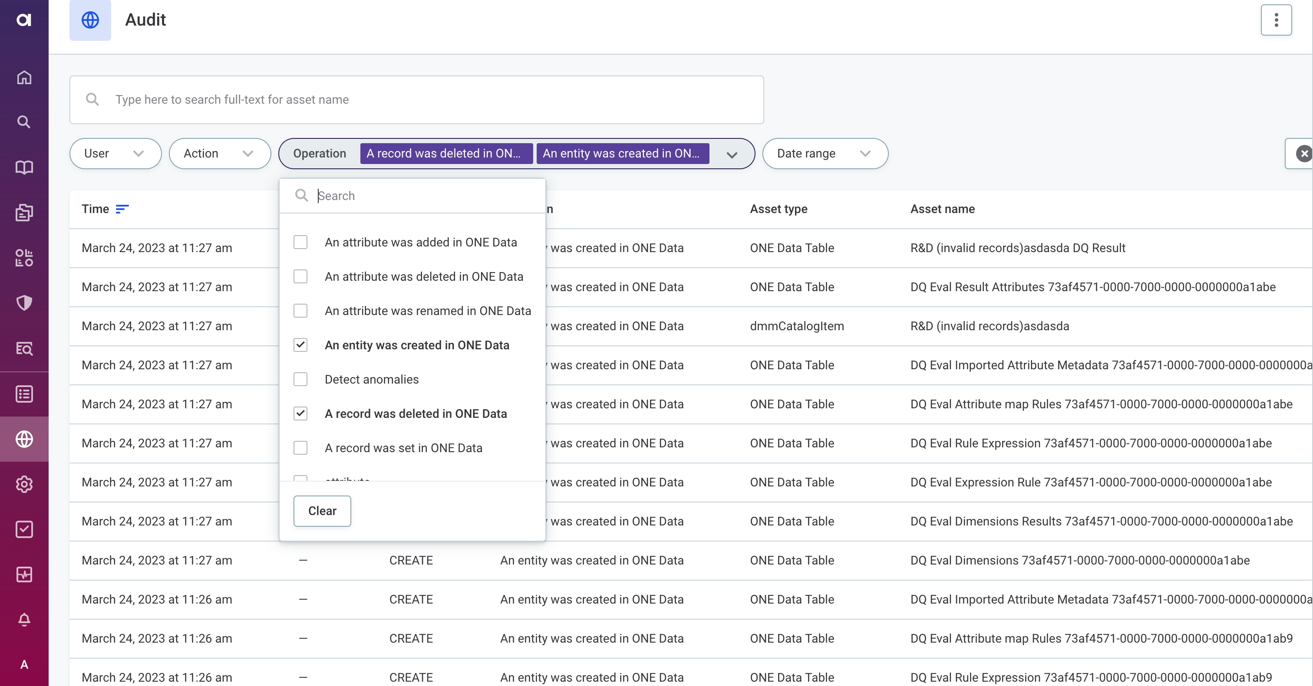Open the Settings gear icon
This screenshot has width=1313, height=686.
24,484
